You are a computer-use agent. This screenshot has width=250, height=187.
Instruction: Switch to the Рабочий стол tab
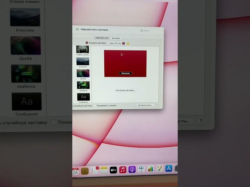tap(102, 38)
